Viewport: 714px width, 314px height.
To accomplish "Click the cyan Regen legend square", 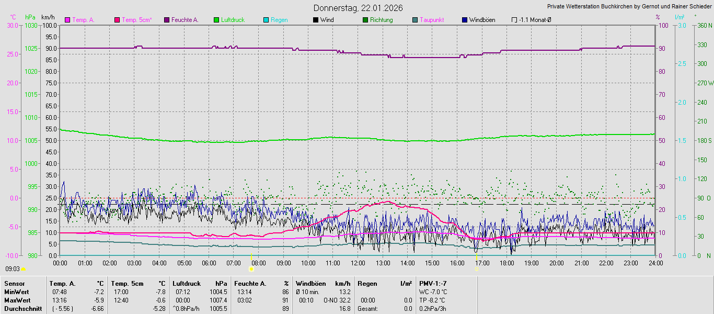I will [x=266, y=20].
